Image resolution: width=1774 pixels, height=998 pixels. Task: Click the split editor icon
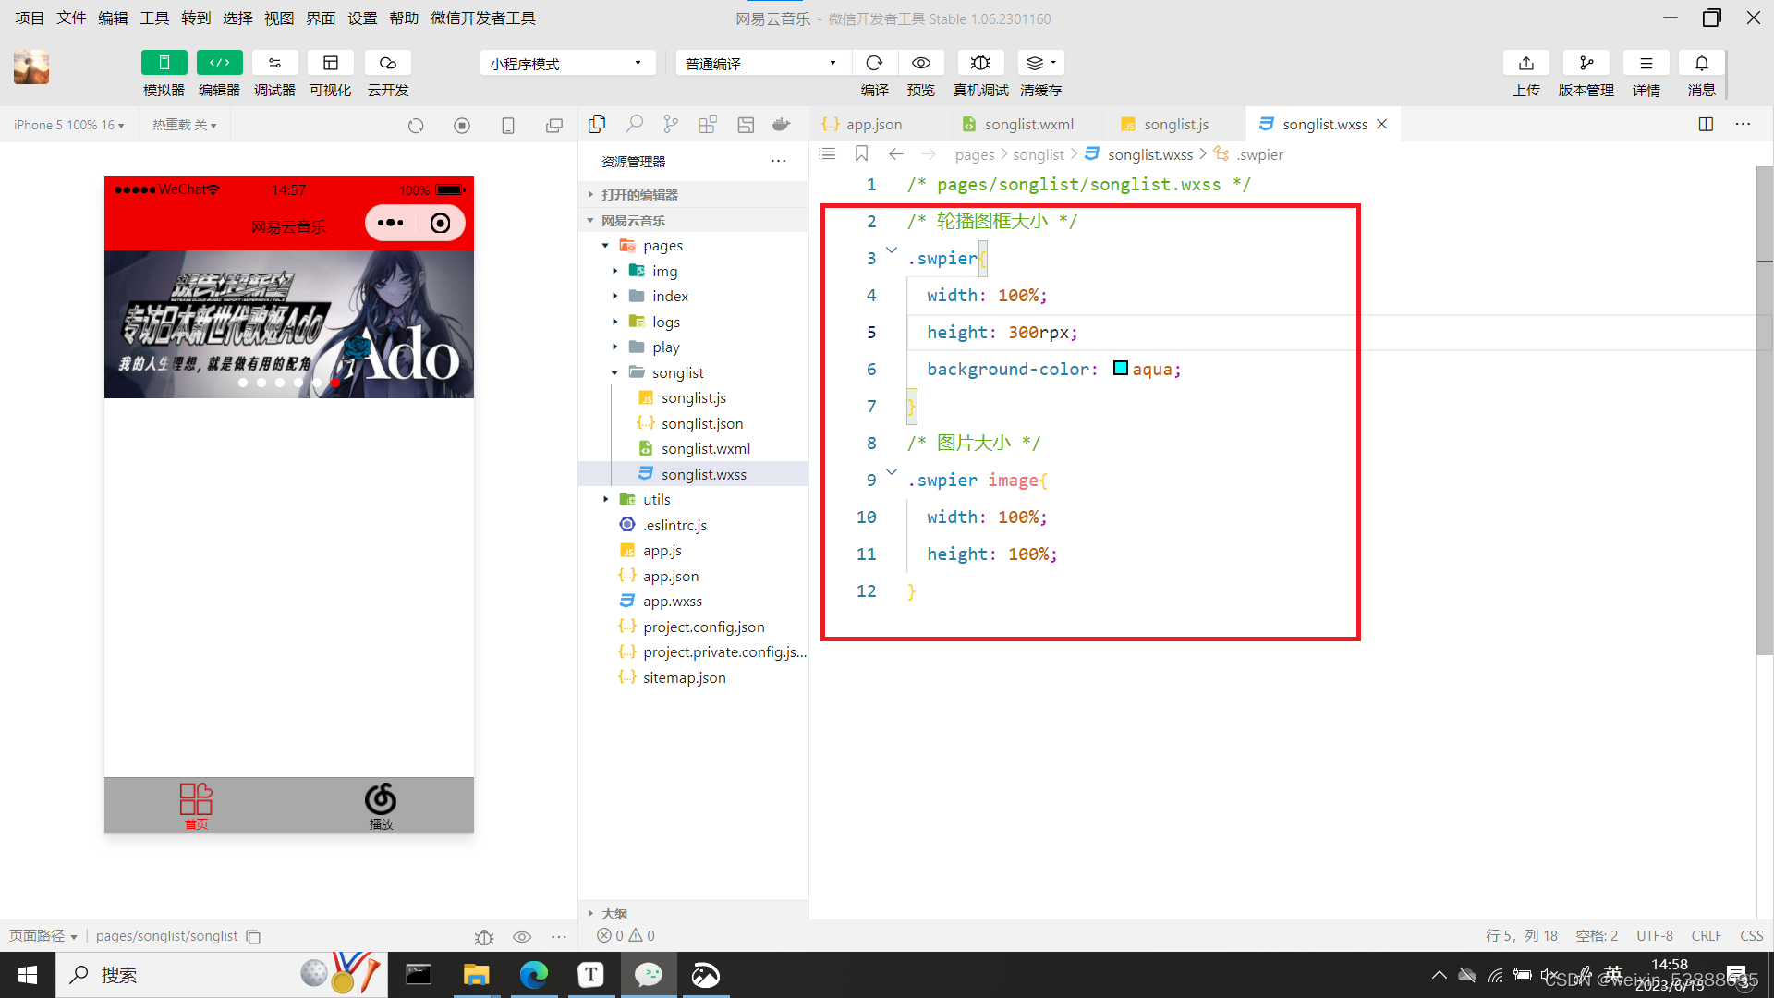(1706, 125)
